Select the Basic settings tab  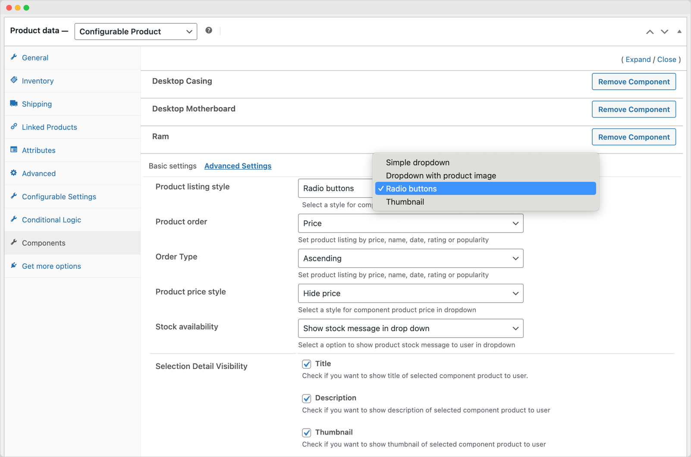(x=173, y=166)
